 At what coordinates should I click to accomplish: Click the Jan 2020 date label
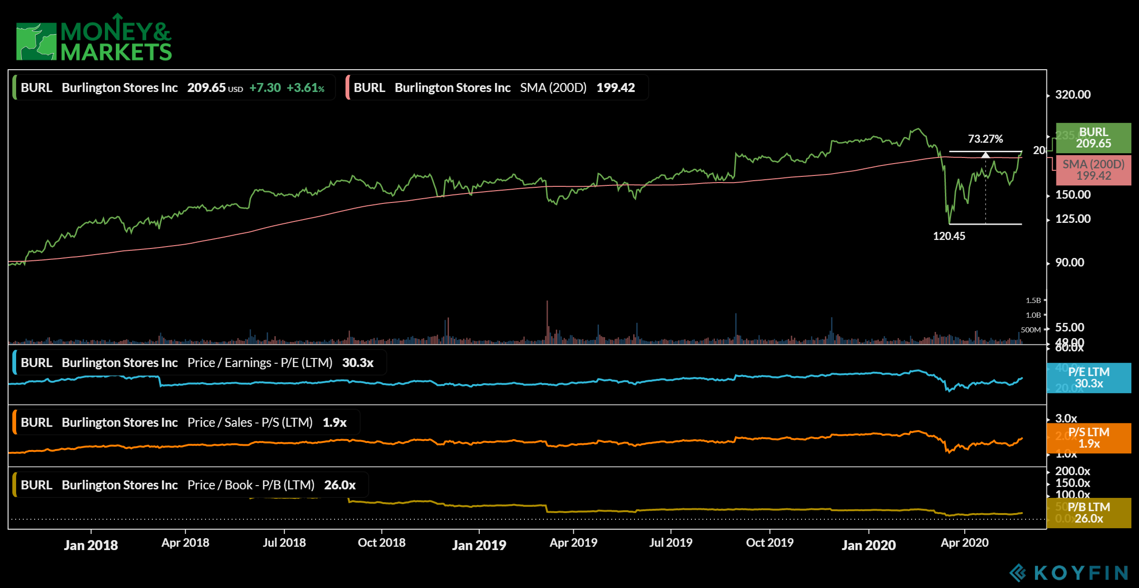click(869, 545)
